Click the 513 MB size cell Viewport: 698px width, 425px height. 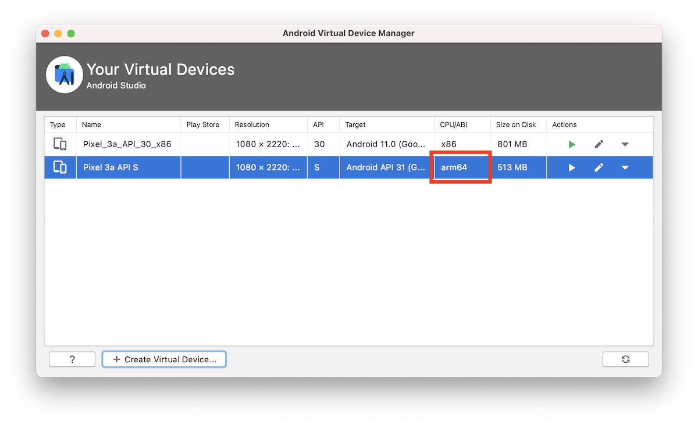[518, 167]
